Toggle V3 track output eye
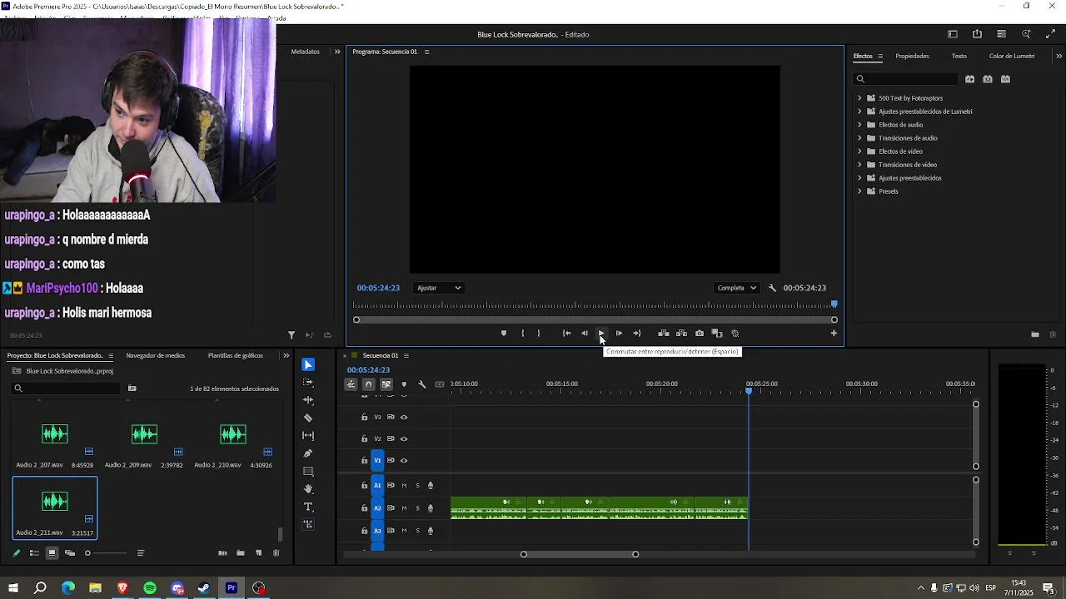Viewport: 1066px width, 599px height. coord(404,417)
